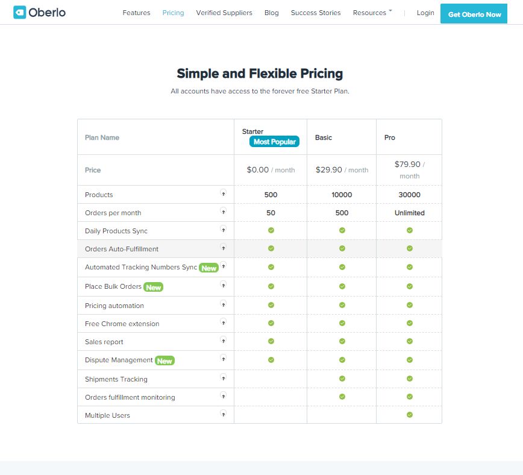The height and width of the screenshot is (475, 523).
Task: Click Starter checkmark for Dispute Management
Action: tap(271, 360)
